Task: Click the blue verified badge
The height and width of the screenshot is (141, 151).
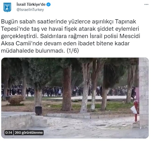Action: tap(49, 4)
